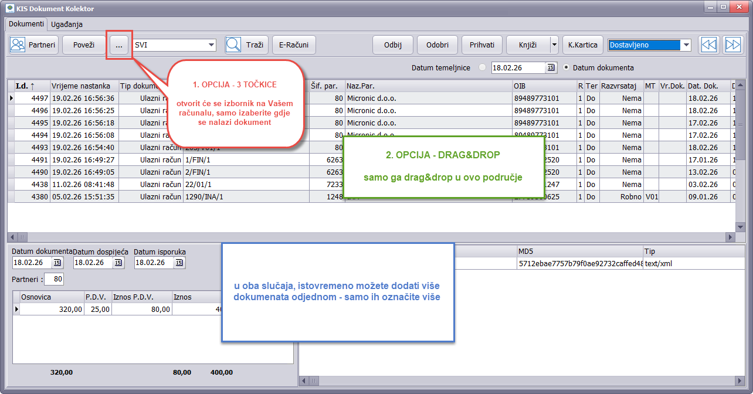Open calendar picker for Datum temeljnice
This screenshot has height=394, width=753.
551,67
